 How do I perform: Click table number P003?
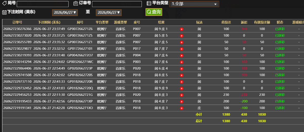click(x=137, y=62)
